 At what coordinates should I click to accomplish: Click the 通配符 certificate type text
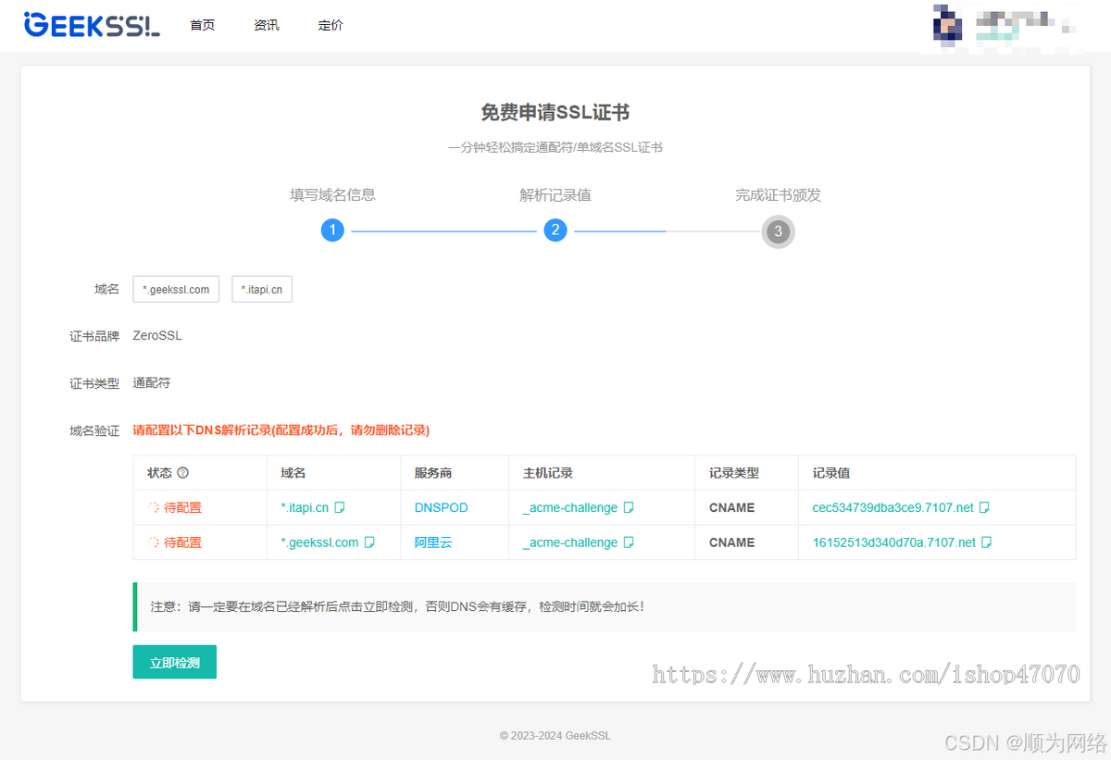(x=152, y=382)
